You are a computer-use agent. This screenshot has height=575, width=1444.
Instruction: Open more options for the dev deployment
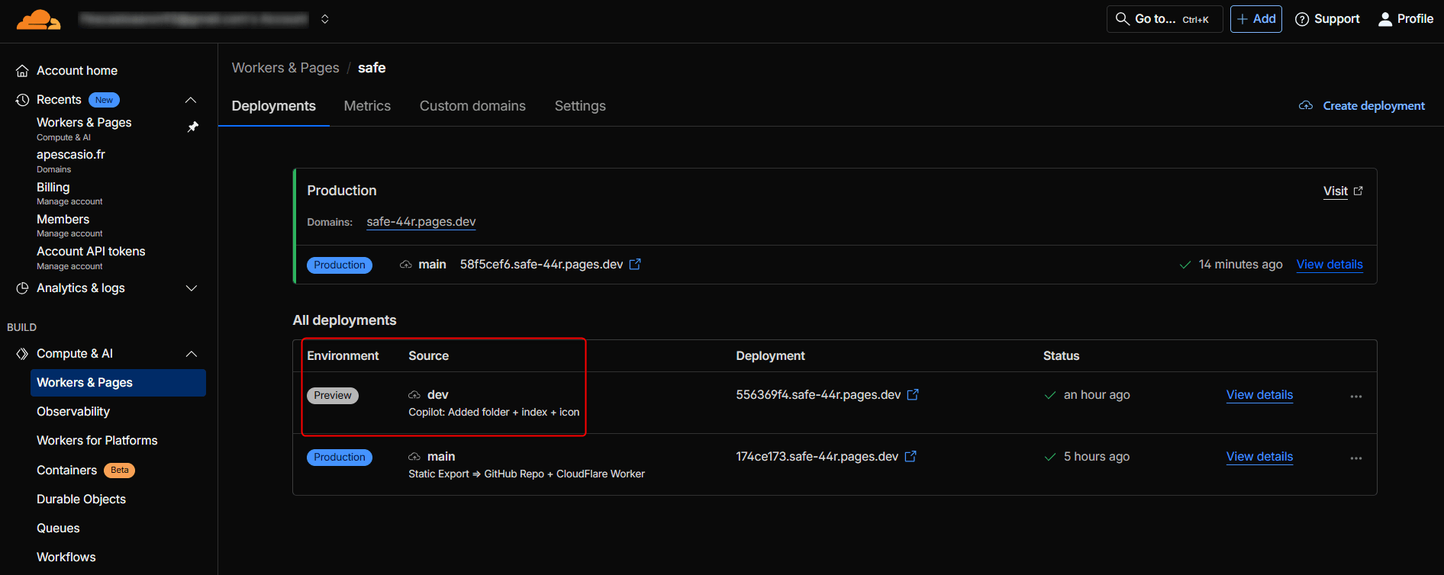pyautogui.click(x=1356, y=397)
